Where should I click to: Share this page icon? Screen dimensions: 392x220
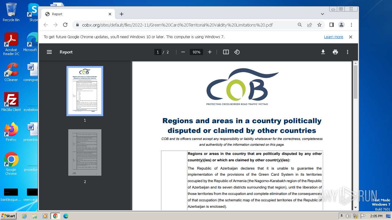(310, 25)
